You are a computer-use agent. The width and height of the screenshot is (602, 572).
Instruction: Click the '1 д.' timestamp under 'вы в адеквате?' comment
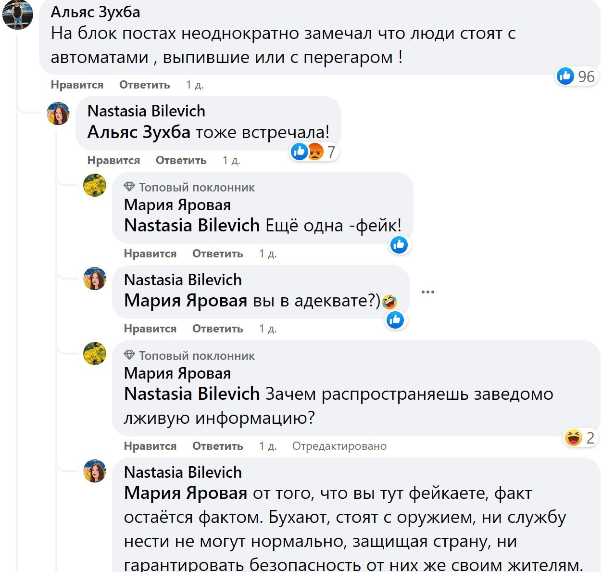268,329
